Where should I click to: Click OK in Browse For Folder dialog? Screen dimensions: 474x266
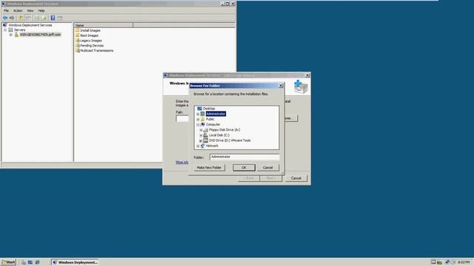coord(244,168)
